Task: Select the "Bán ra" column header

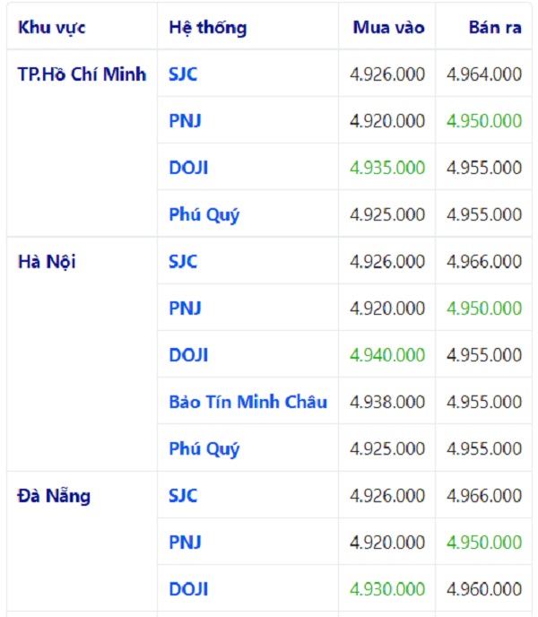Action: (495, 27)
